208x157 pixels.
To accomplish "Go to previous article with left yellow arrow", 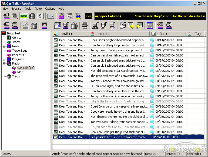I will pyautogui.click(x=131, y=26).
